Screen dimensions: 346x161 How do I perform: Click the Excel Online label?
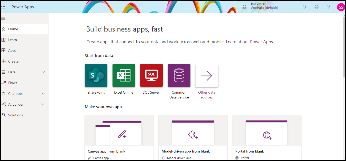tap(124, 92)
